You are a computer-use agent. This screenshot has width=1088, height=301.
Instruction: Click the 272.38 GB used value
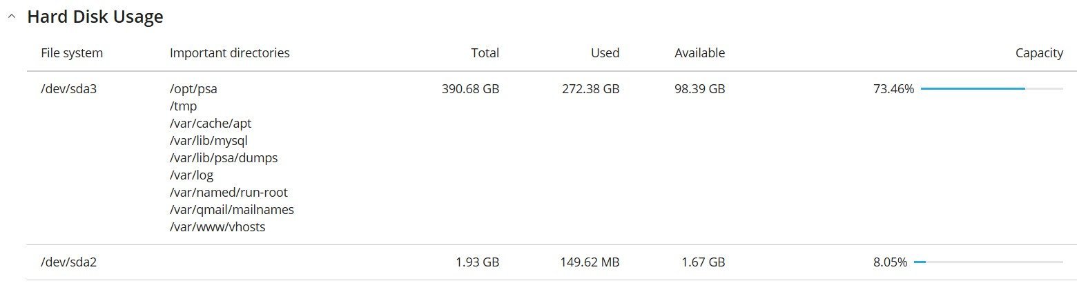pos(590,88)
